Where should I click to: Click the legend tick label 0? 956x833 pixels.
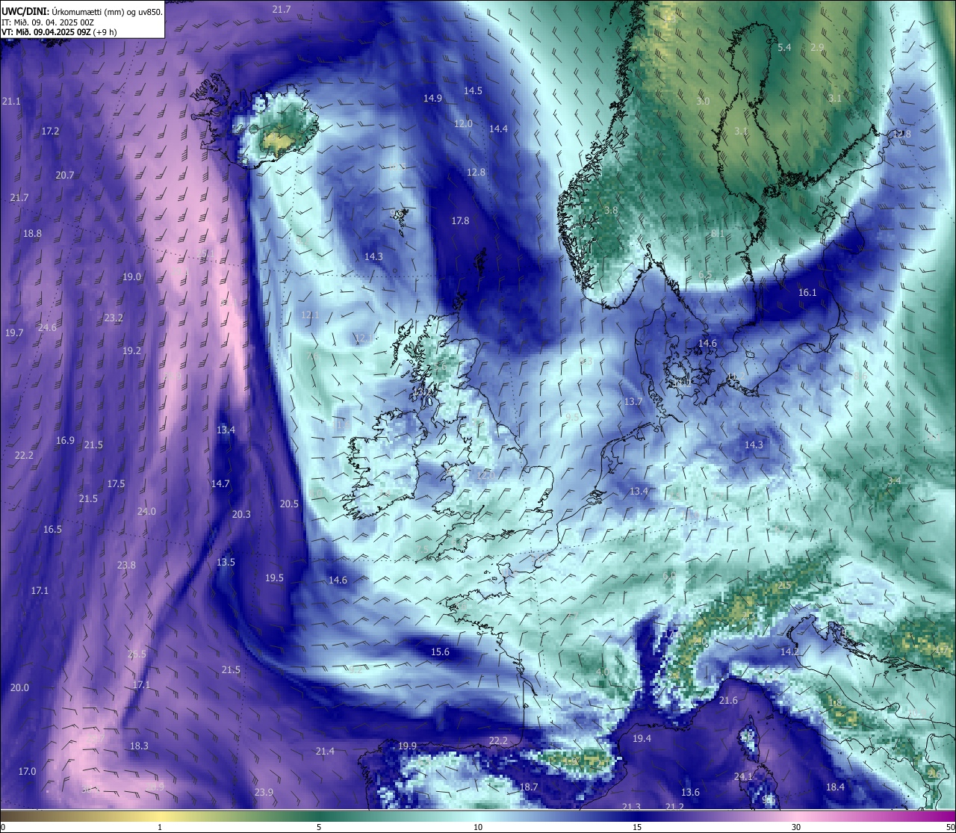pyautogui.click(x=3, y=827)
